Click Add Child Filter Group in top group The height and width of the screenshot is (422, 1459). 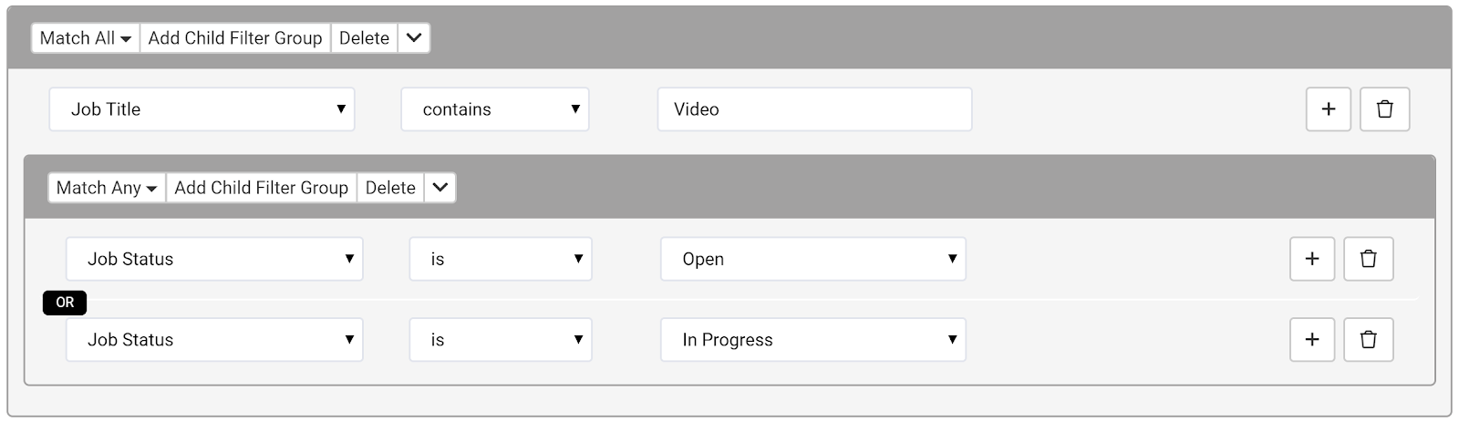[x=235, y=38]
